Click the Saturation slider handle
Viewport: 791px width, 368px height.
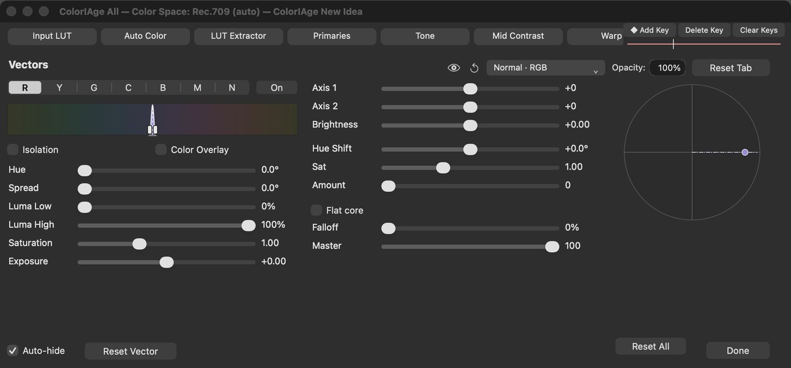(140, 244)
